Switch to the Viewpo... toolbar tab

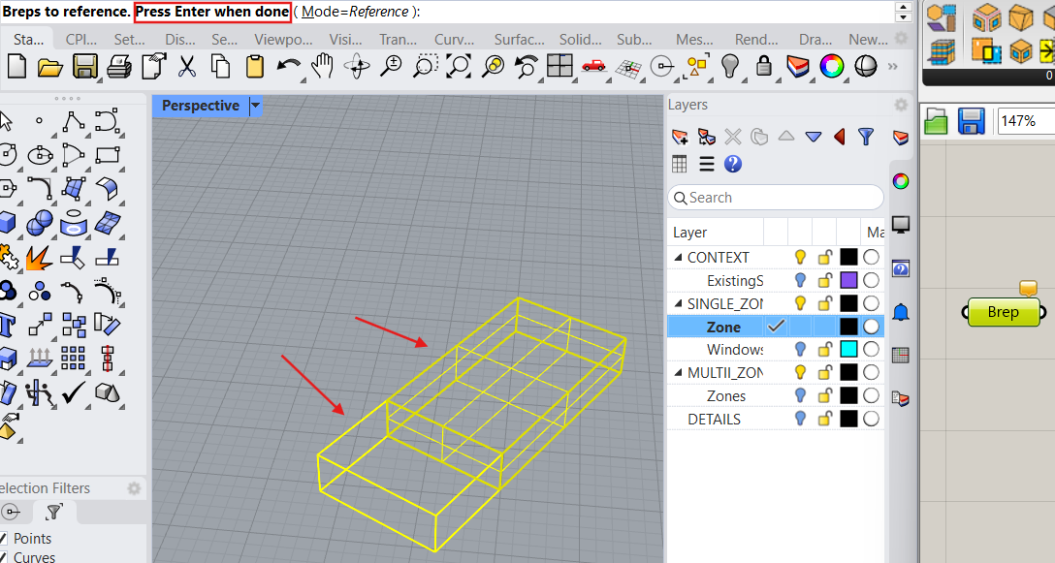[x=283, y=40]
